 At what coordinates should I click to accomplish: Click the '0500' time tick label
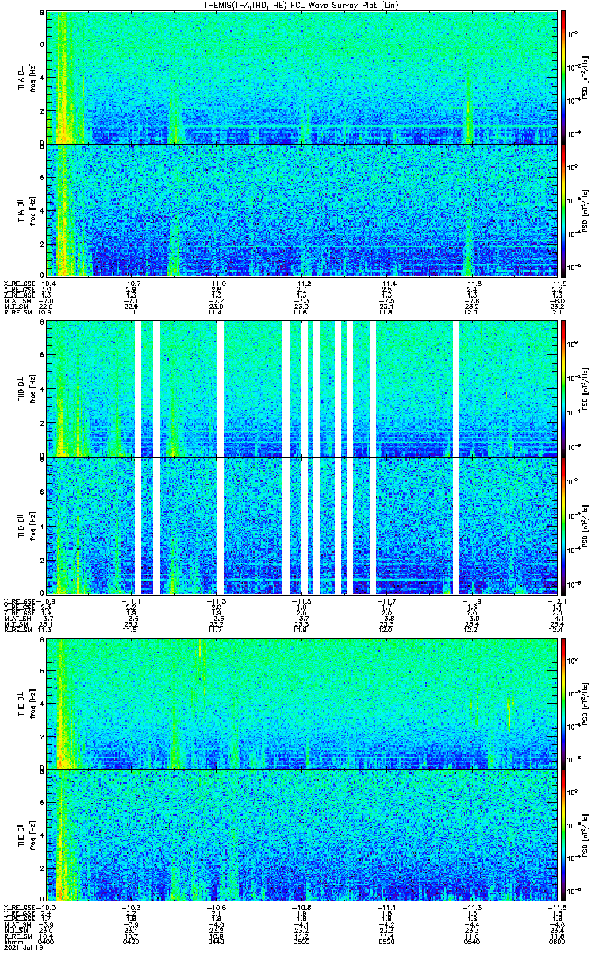coord(301,943)
